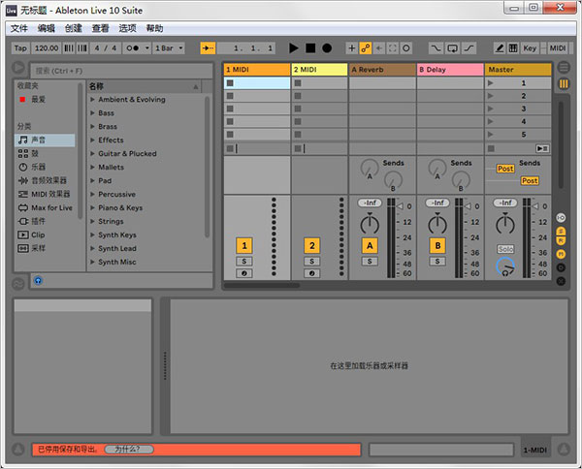Open the 1 Bar quantization dropdown
Screen dimensions: 582x469
pyautogui.click(x=168, y=47)
